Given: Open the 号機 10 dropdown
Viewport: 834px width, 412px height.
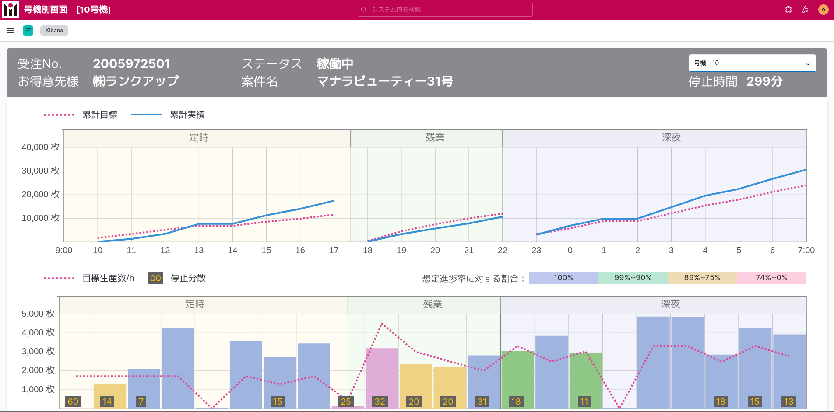Looking at the screenshot, I should click(x=752, y=63).
